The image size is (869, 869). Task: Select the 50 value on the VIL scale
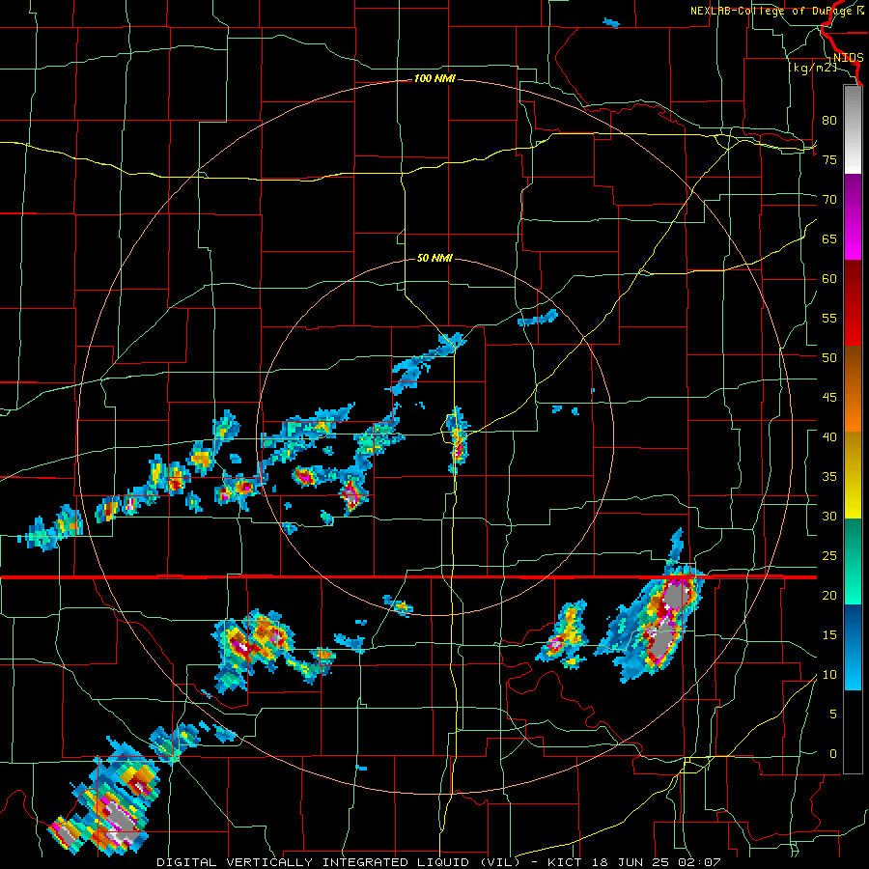tap(829, 357)
